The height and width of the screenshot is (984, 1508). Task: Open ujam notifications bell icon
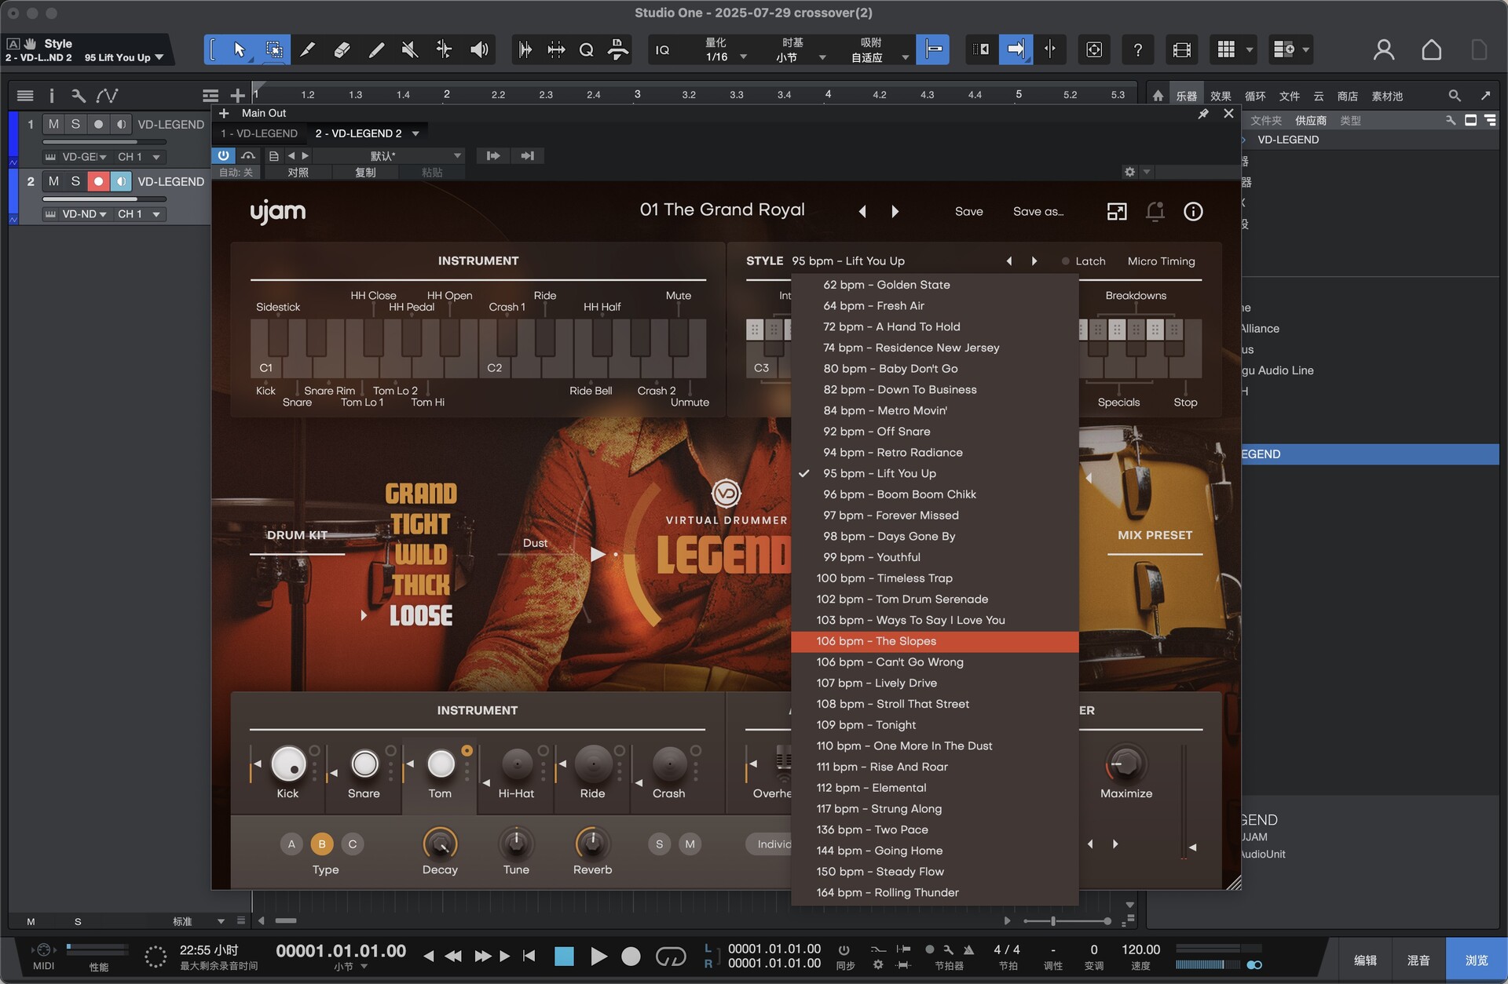[1155, 211]
